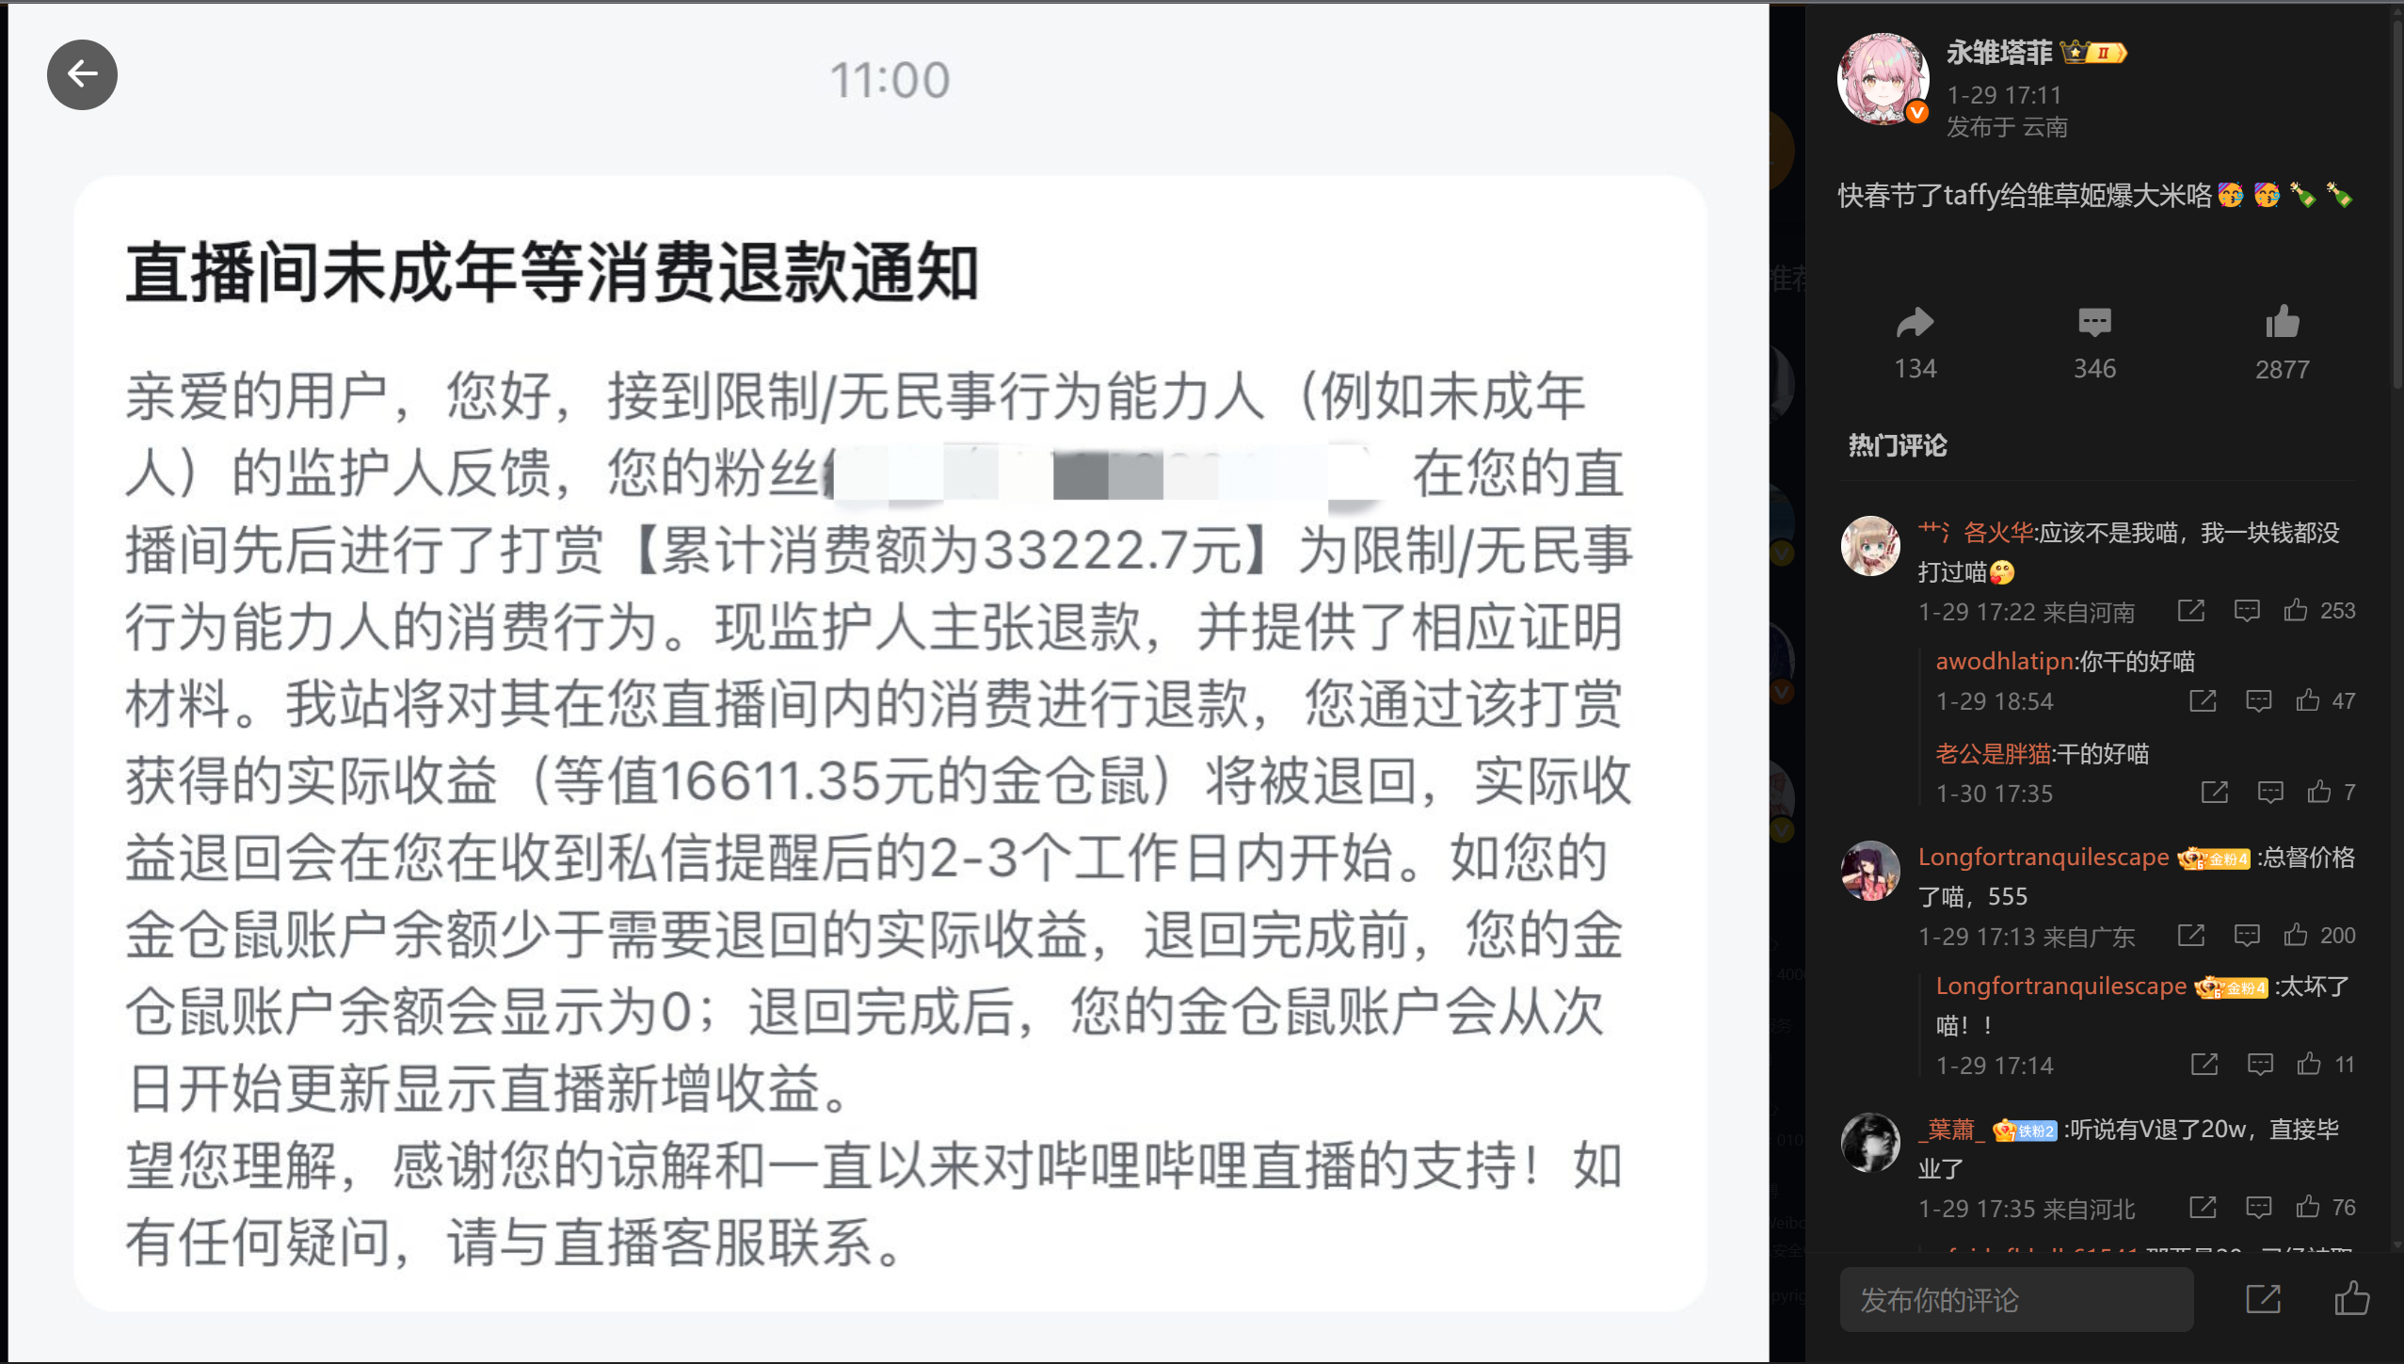The image size is (2404, 1364).
Task: Click the thumbs-up icon beside the comment box
Action: point(2351,1298)
